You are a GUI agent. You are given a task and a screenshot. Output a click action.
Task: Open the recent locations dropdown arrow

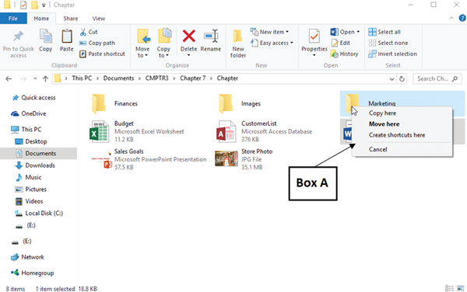point(35,78)
